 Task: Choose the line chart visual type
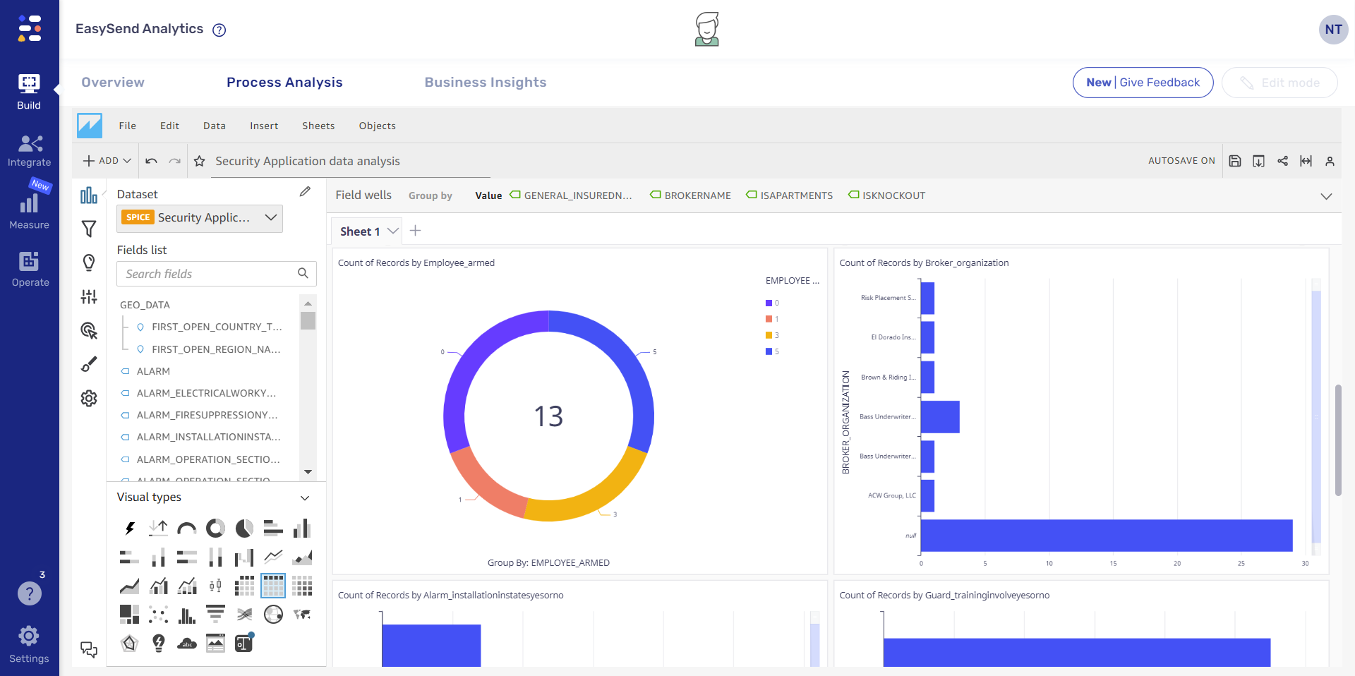(x=272, y=557)
